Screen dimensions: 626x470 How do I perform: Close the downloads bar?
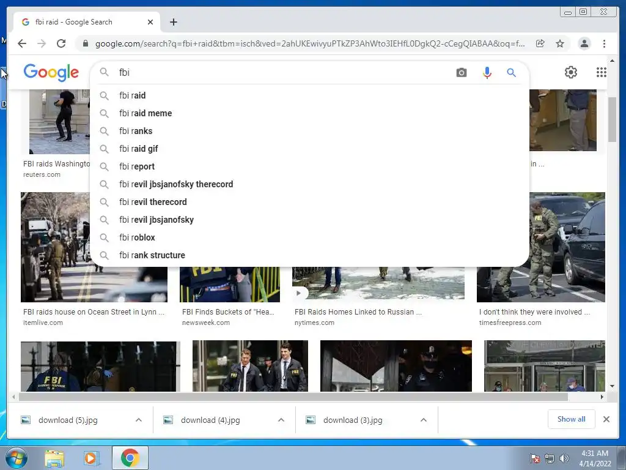(x=606, y=419)
